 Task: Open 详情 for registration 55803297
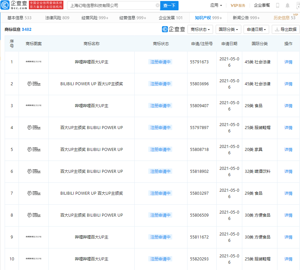[288, 193]
